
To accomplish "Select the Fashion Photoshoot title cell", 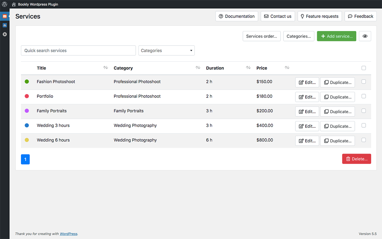I will (x=56, y=82).
